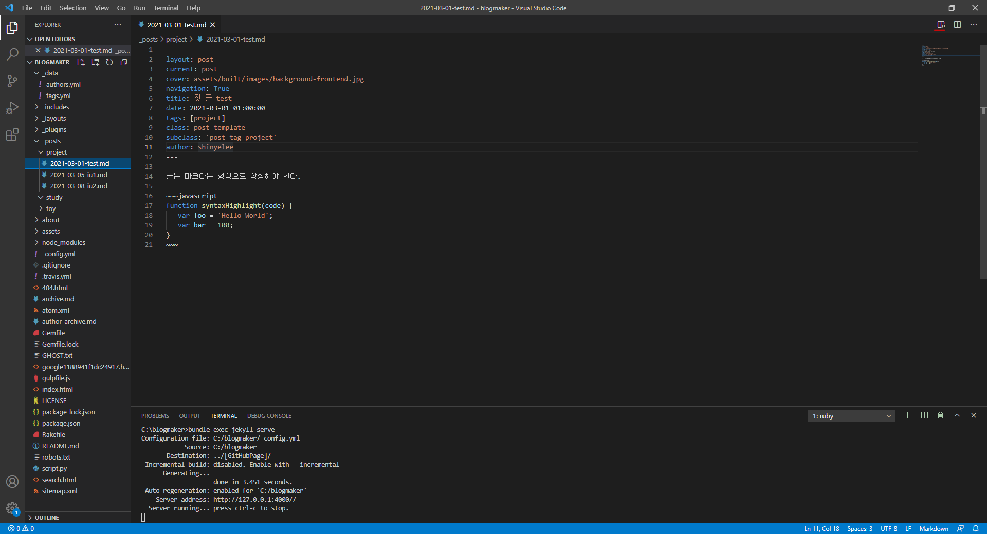Open the Help menu
Image resolution: width=987 pixels, height=534 pixels.
pos(193,8)
